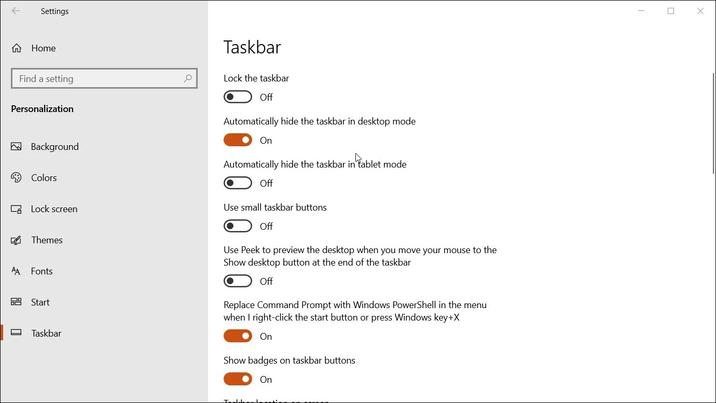Viewport: 716px width, 403px height.
Task: Click "Show badges on taskbar buttons" label
Action: [x=290, y=360]
